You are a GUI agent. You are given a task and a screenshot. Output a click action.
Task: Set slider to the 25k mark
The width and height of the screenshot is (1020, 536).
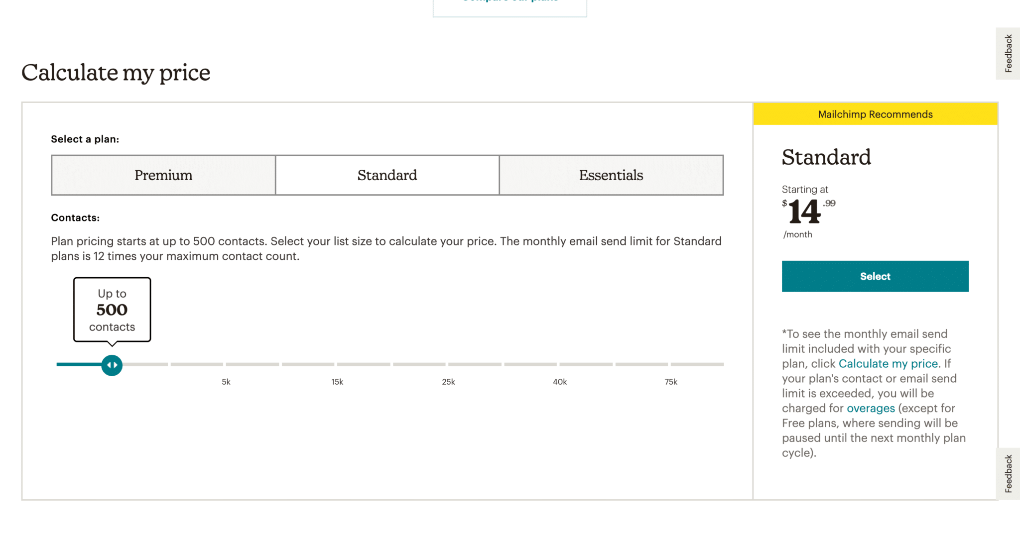click(x=448, y=364)
